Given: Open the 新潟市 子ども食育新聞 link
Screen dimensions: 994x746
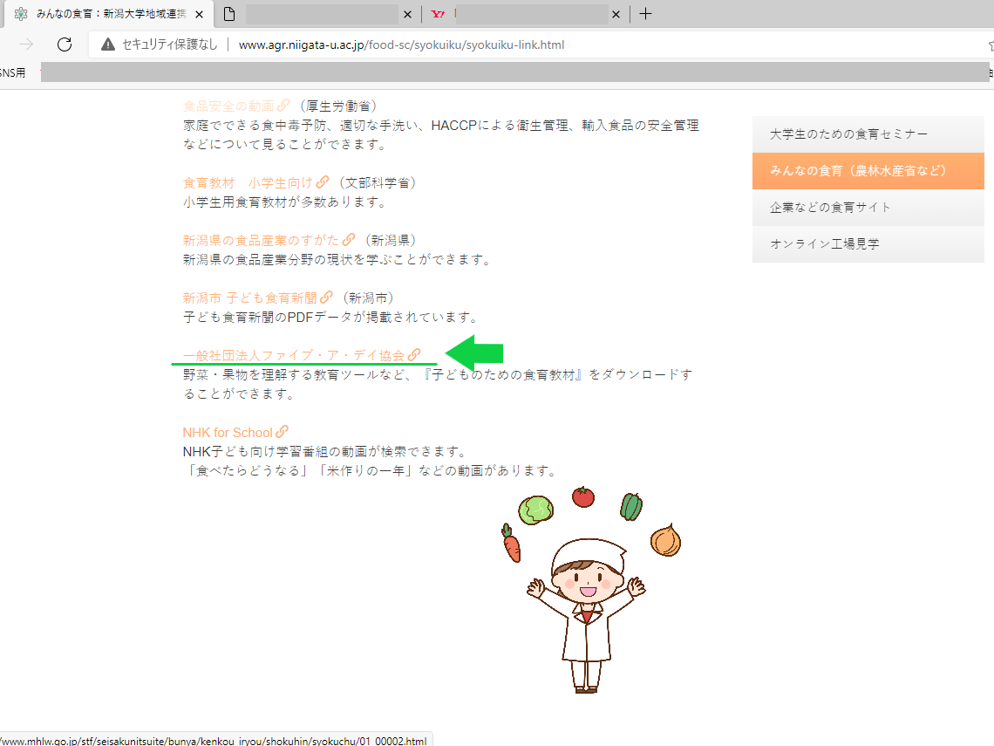Looking at the screenshot, I should (249, 298).
